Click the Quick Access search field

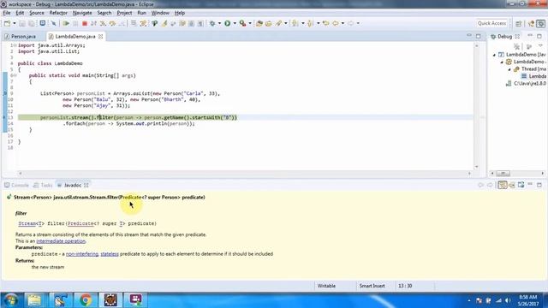(x=491, y=23)
